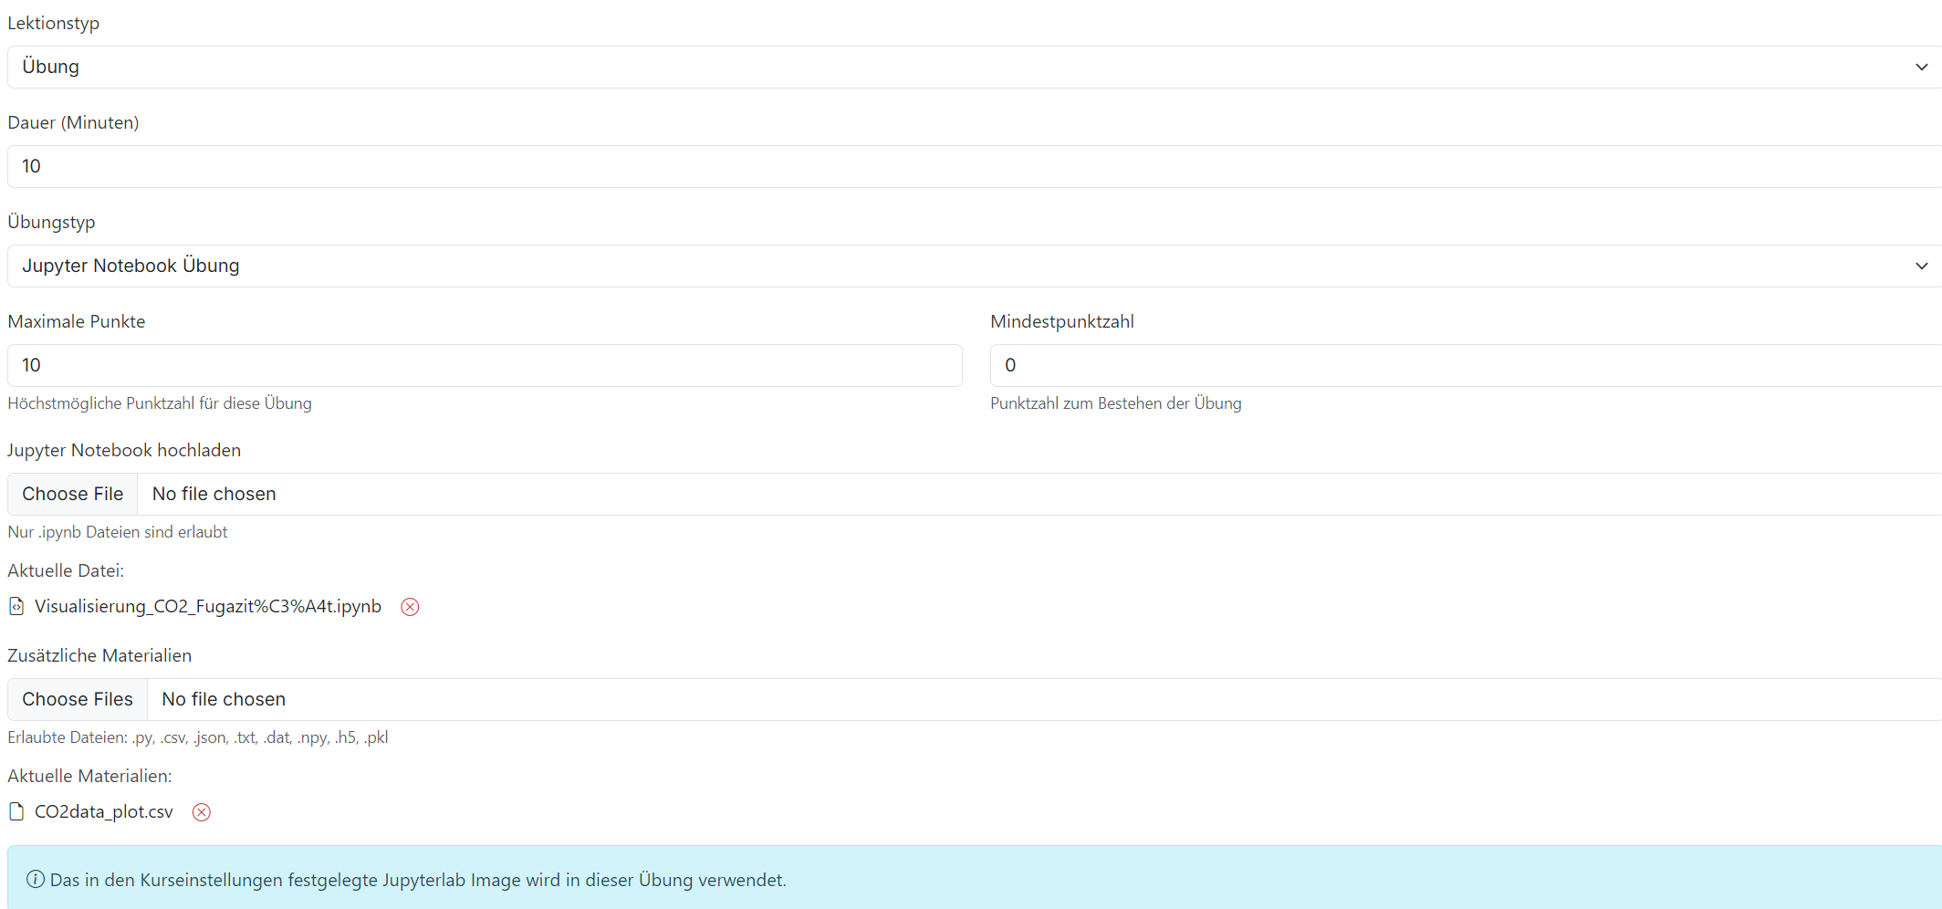The height and width of the screenshot is (909, 1942).
Task: Remove the Visualisierung_CO2 notebook file
Action: pos(410,607)
